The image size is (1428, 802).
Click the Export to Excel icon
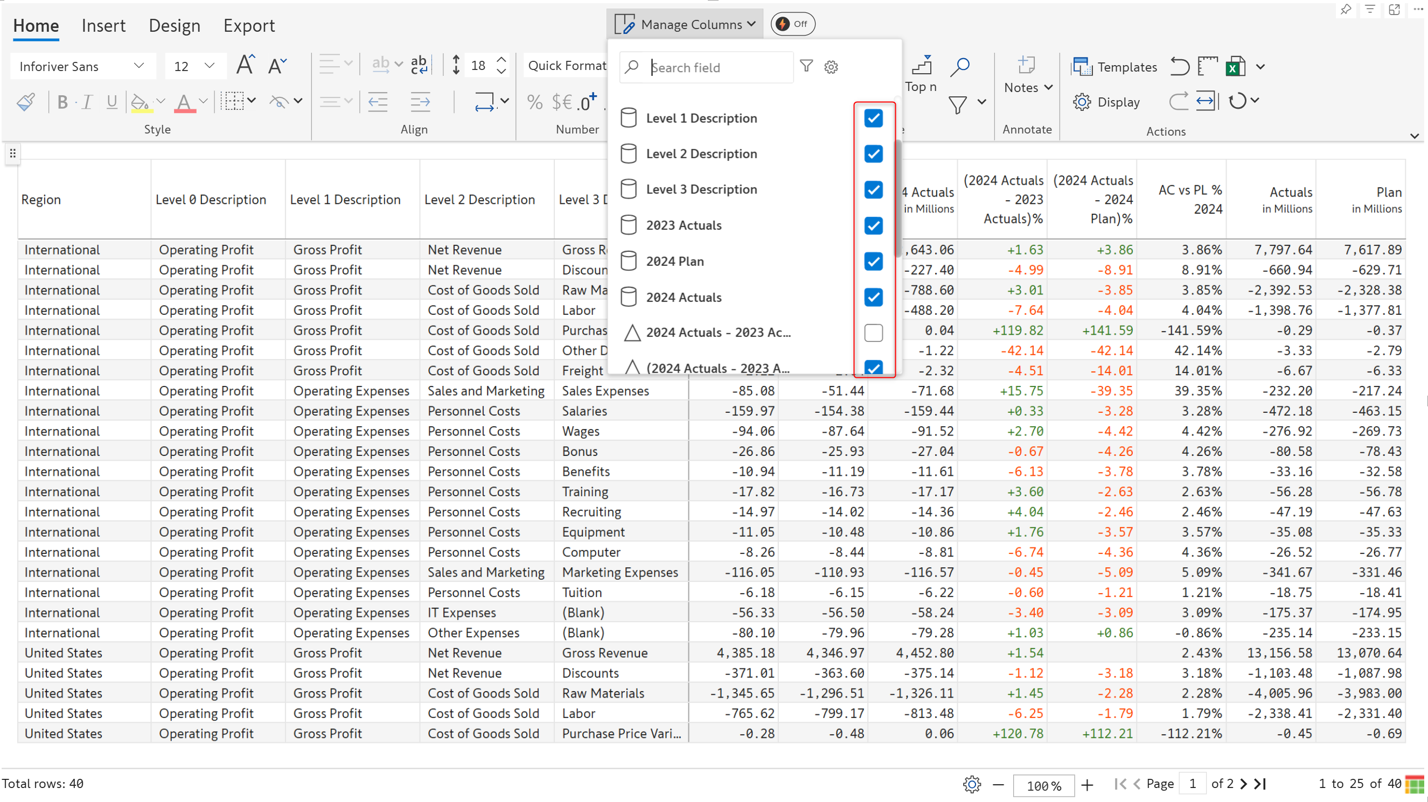pyautogui.click(x=1235, y=66)
